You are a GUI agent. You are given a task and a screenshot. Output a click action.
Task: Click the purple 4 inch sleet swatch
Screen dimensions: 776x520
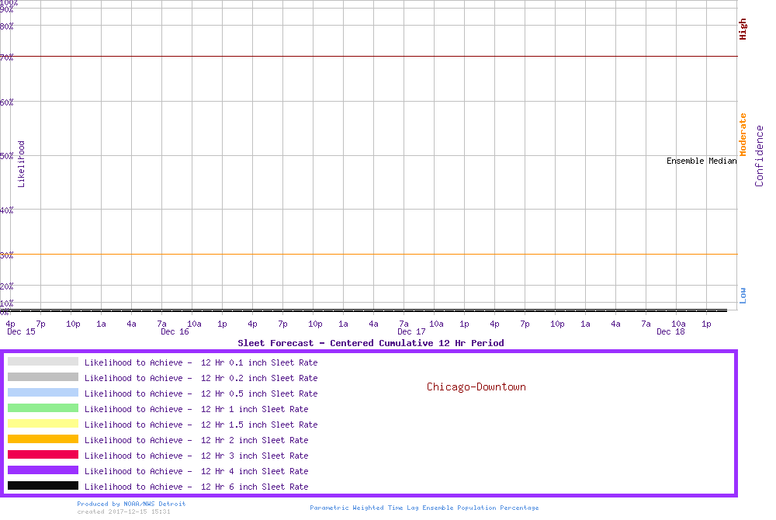pyautogui.click(x=43, y=470)
